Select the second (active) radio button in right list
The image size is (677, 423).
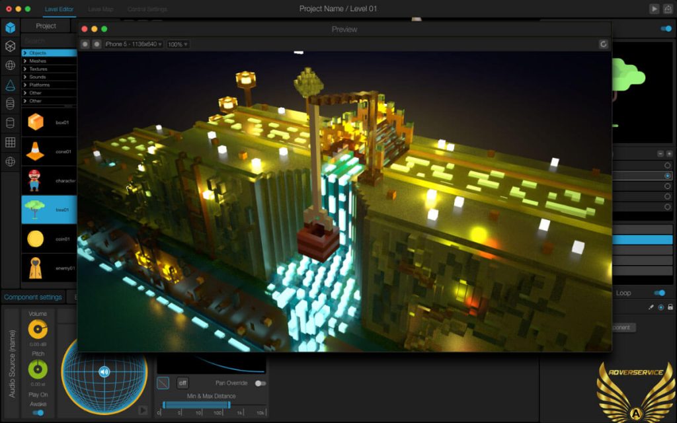coord(668,176)
